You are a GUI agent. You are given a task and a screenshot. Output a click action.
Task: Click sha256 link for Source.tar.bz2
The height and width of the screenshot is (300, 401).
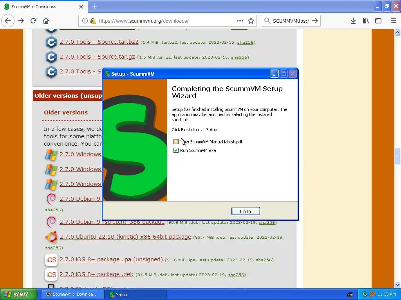[245, 42]
